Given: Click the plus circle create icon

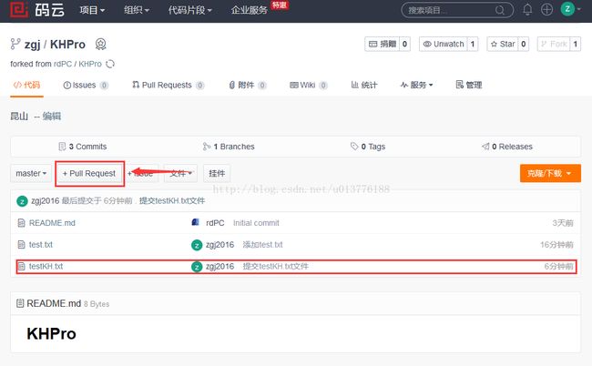Looking at the screenshot, I should (546, 10).
